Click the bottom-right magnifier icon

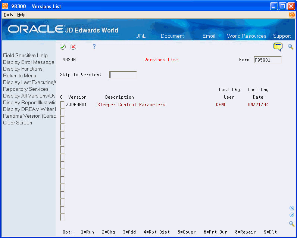tap(292, 224)
